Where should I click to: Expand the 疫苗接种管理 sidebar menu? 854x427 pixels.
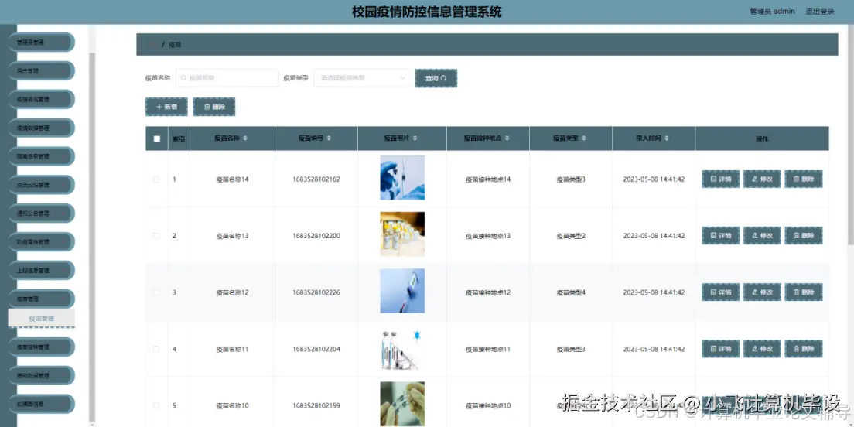coord(41,347)
